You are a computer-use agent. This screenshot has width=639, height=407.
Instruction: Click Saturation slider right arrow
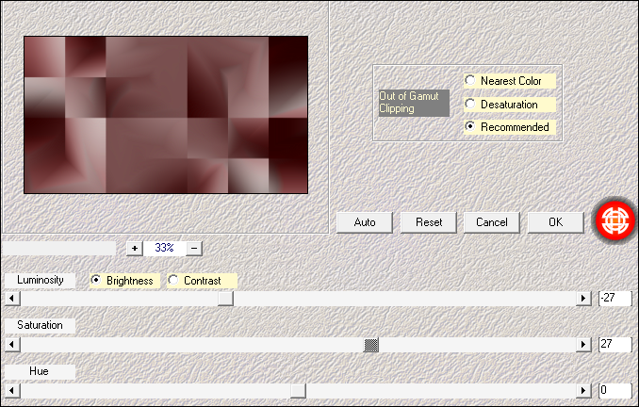[583, 345]
